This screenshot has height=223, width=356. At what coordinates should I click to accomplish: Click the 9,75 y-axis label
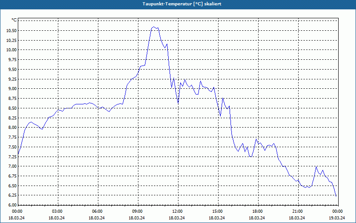pyautogui.click(x=13, y=60)
